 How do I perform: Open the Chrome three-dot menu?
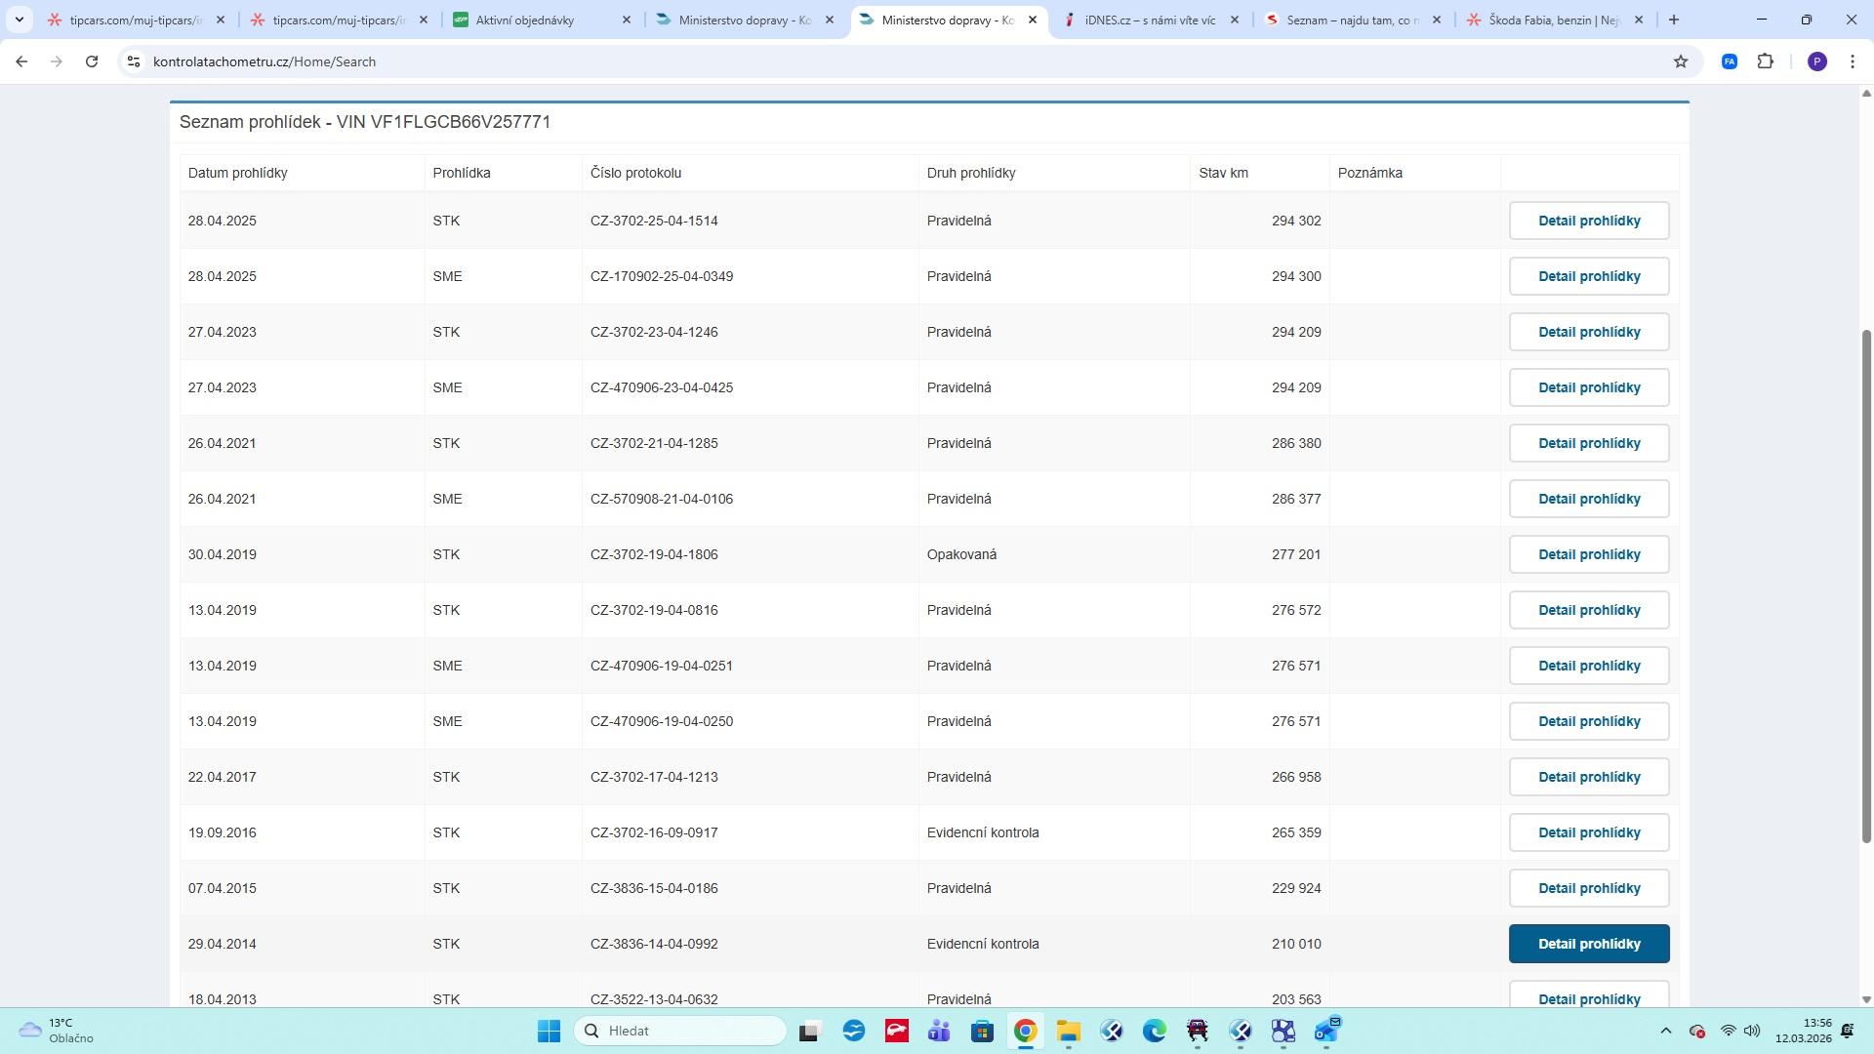[x=1853, y=61]
